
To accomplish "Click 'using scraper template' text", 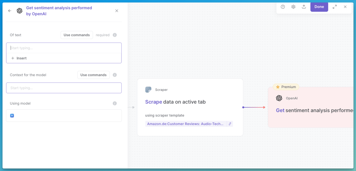I will pyautogui.click(x=165, y=116).
